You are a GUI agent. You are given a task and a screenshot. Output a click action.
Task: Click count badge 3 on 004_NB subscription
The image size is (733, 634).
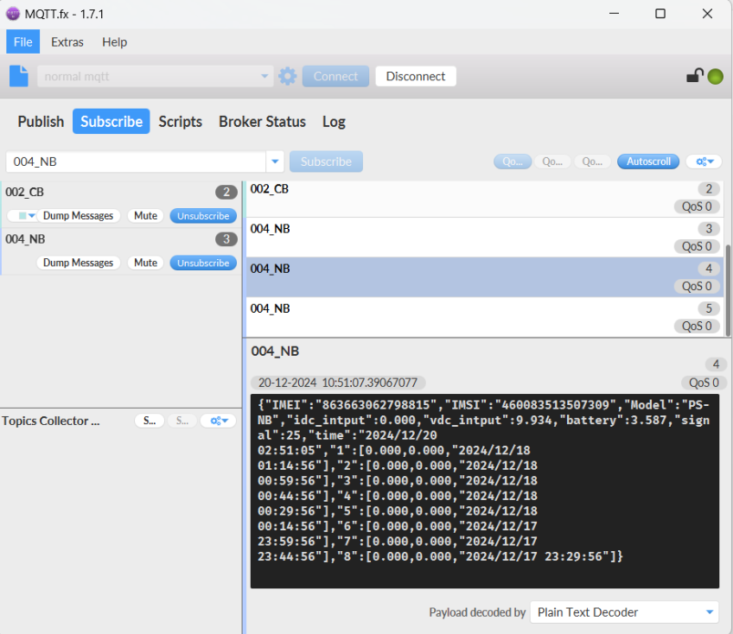coord(226,239)
